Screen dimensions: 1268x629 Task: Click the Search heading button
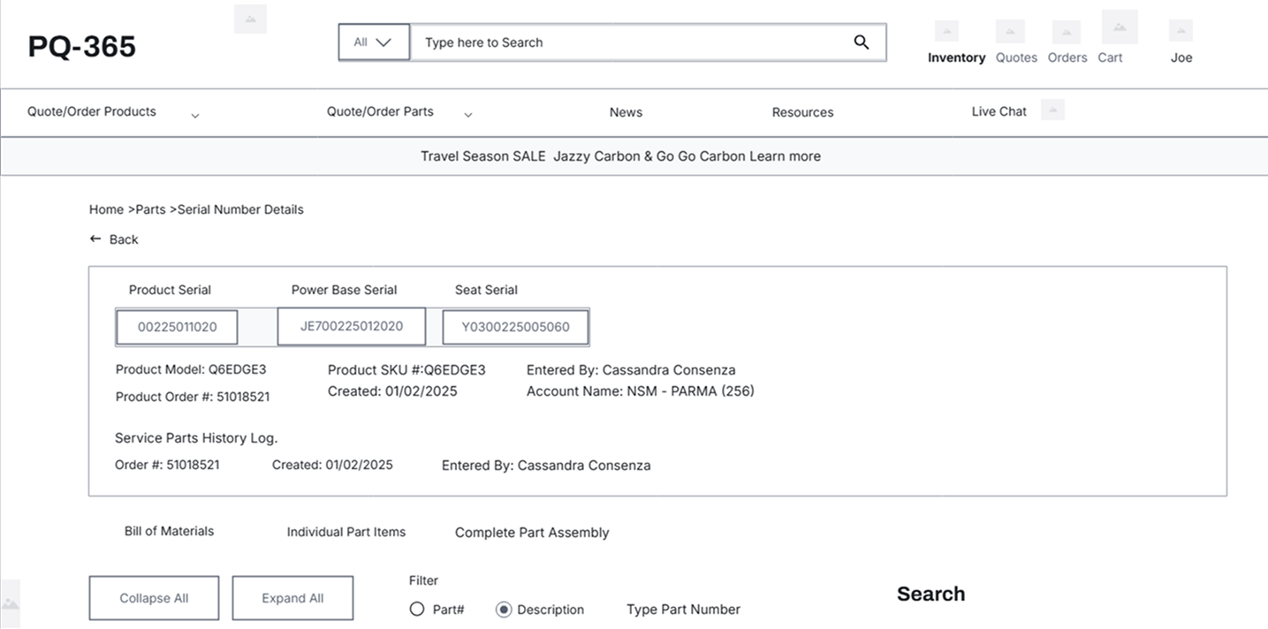930,594
